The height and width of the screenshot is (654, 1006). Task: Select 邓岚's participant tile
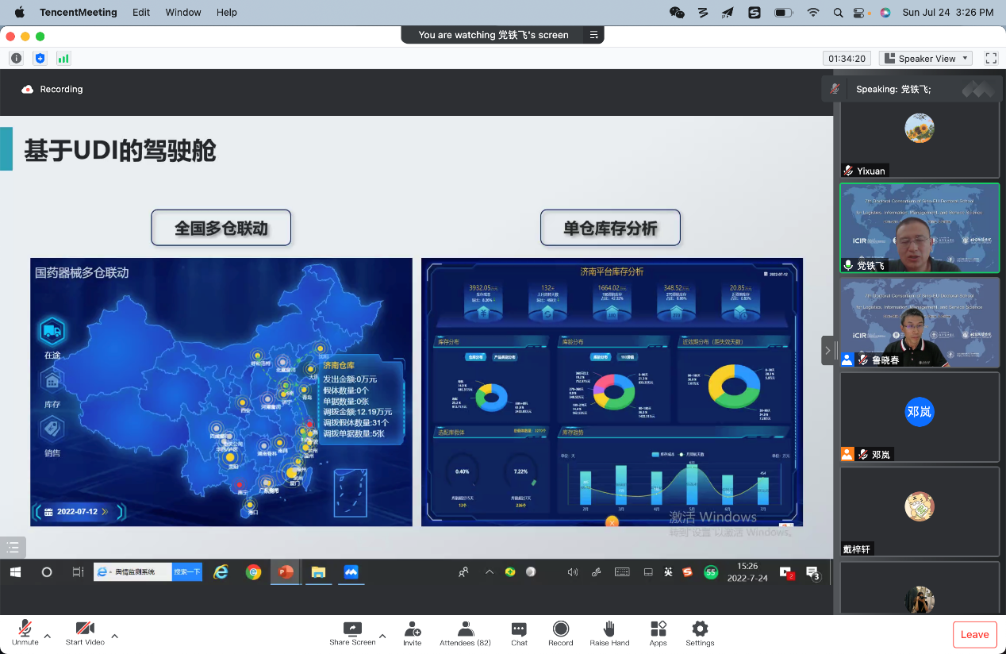coord(920,417)
